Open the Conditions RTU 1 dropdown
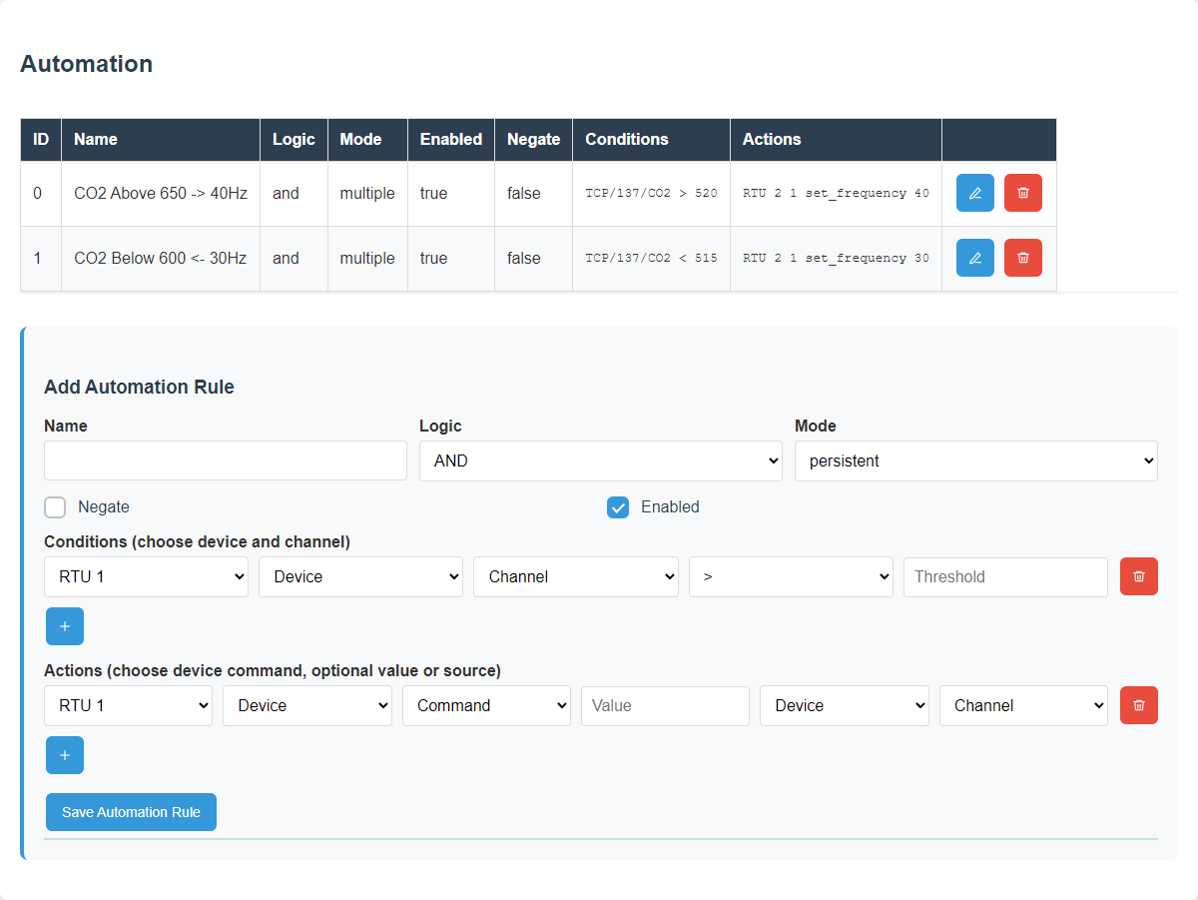The width and height of the screenshot is (1198, 900). pyautogui.click(x=146, y=576)
